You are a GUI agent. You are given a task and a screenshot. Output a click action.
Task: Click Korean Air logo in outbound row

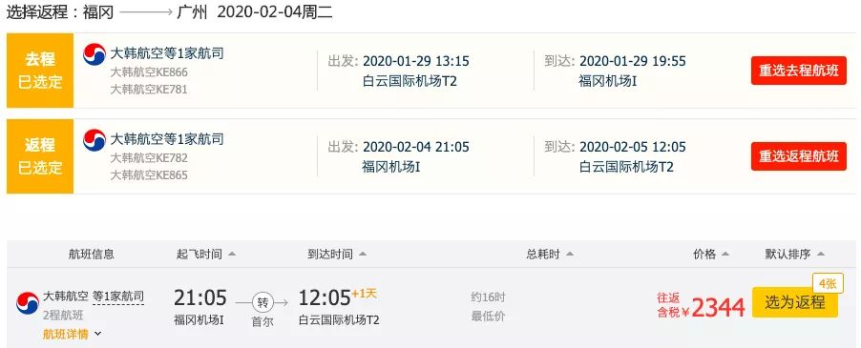[x=94, y=54]
